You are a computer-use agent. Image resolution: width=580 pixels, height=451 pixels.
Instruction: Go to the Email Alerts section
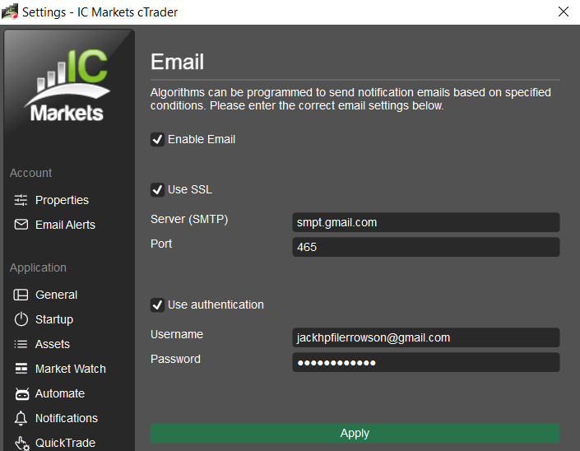tap(65, 225)
